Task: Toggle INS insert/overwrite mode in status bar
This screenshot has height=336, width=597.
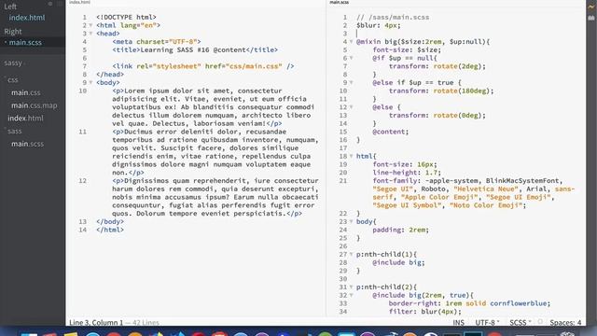Action: [x=458, y=323]
